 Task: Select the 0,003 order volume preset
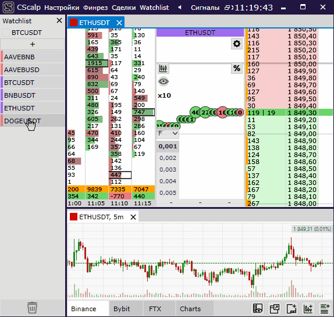coord(168,170)
